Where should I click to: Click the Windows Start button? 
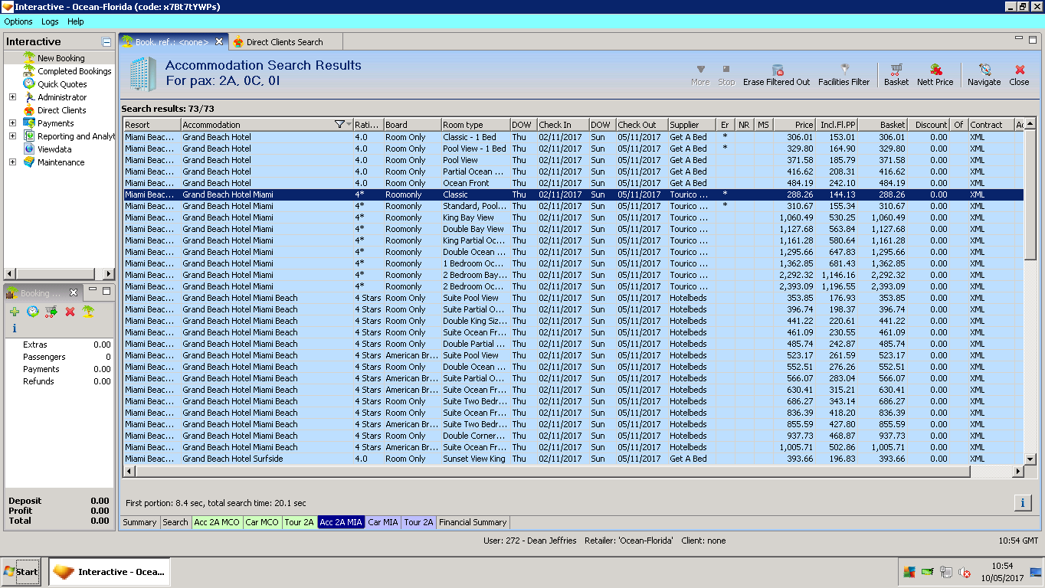pyautogui.click(x=21, y=572)
